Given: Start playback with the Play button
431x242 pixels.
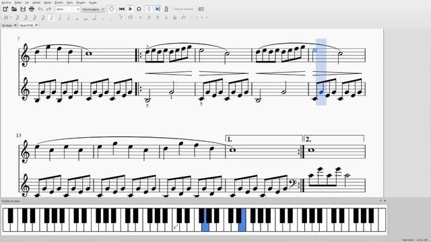Looking at the screenshot, I should pos(130,9).
